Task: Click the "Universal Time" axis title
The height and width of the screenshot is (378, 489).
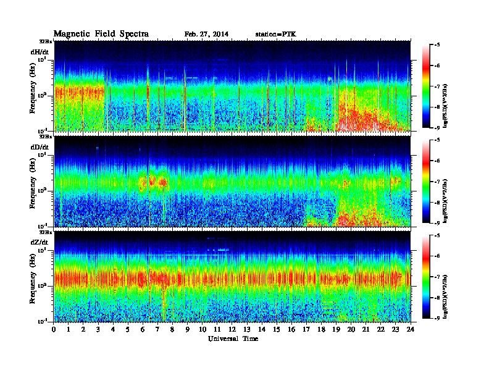Action: (233, 338)
